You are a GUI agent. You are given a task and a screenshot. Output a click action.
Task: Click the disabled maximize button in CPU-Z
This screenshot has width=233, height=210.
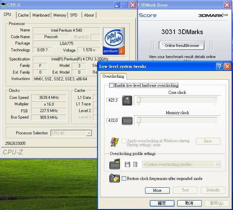[x=125, y=5]
